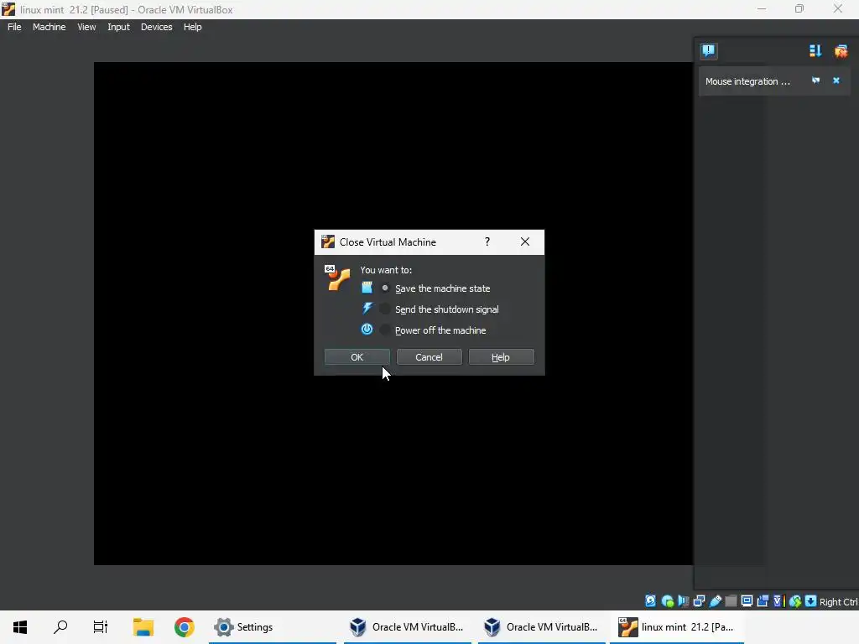The width and height of the screenshot is (859, 644).
Task: Select linux mint 21.2 taskbar item
Action: (x=677, y=627)
